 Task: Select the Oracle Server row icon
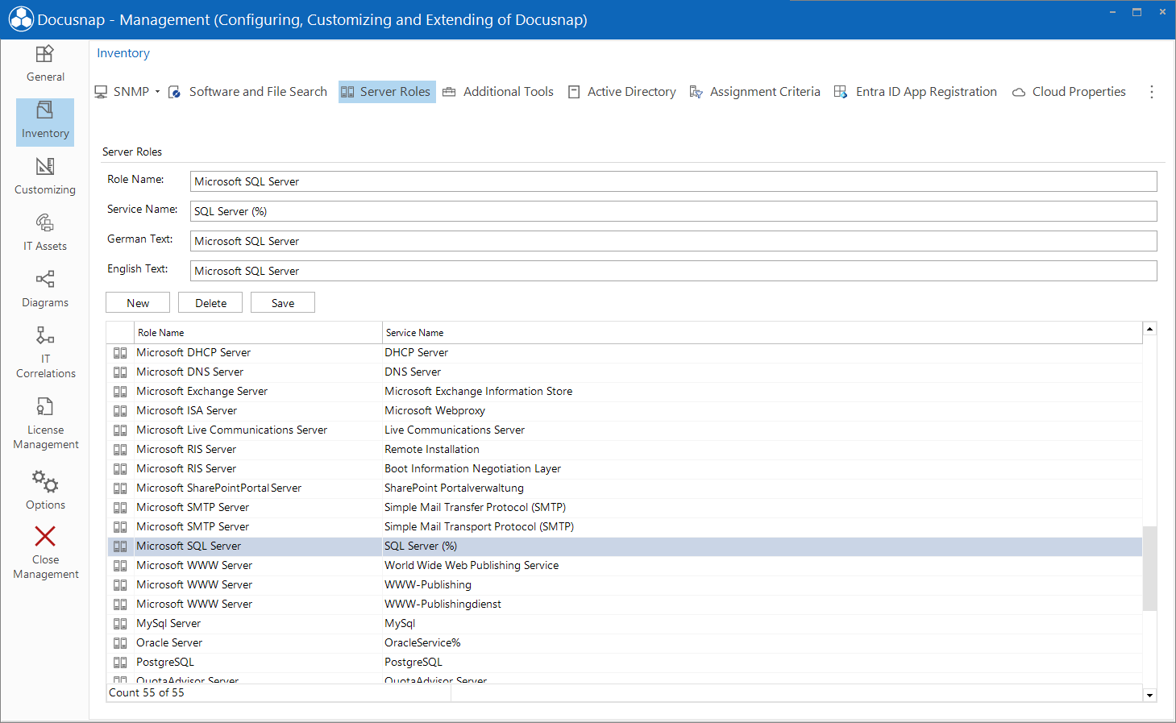coord(120,643)
